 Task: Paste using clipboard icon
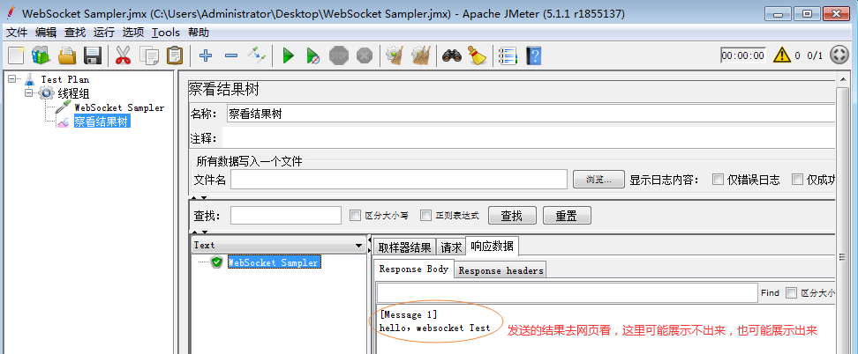(x=175, y=55)
